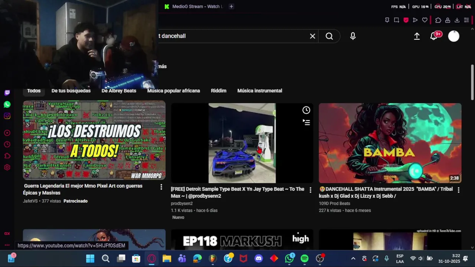Screen dimensions: 475x267
Task: Open the Opera profile icon in toolbar
Action: pos(448,20)
